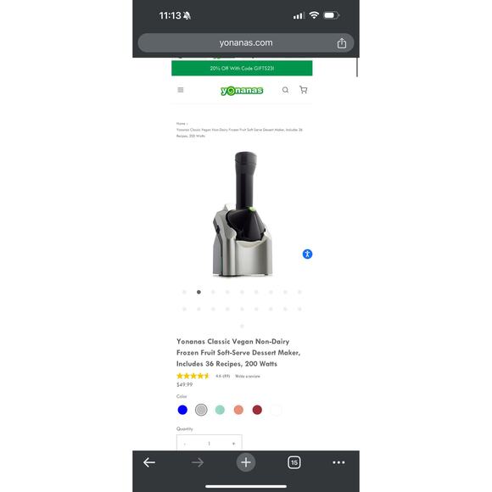The height and width of the screenshot is (492, 492).
Task: Decrease quantity with minus stepper
Action: coord(185,444)
